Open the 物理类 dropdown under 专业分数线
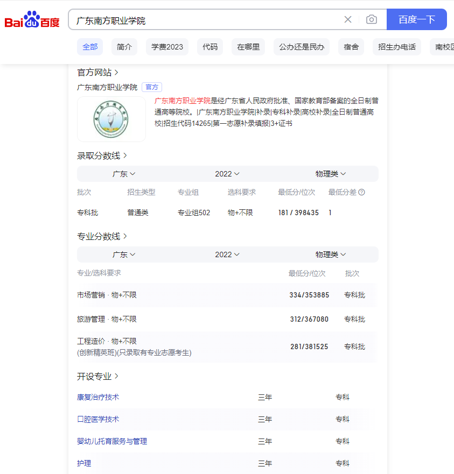454x474 pixels. 330,254
